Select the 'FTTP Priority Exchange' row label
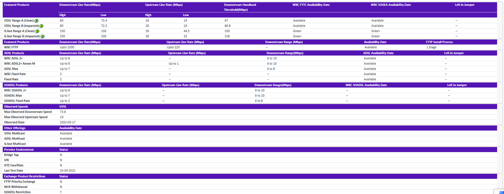The image size is (504, 194). coord(20,181)
